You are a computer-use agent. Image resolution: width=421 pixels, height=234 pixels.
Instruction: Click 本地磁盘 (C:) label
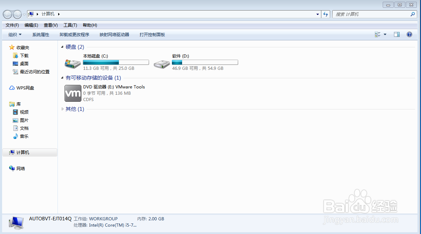[95, 56]
